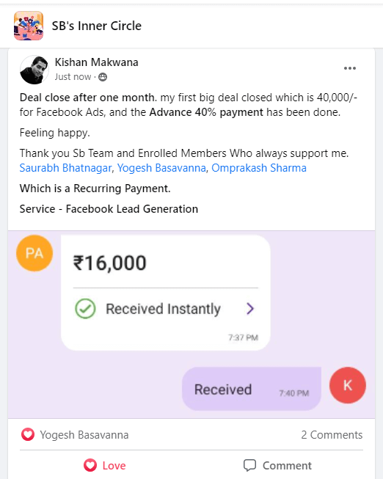The width and height of the screenshot is (383, 479).
Task: Click the Kishan Makwana author name
Action: (97, 62)
